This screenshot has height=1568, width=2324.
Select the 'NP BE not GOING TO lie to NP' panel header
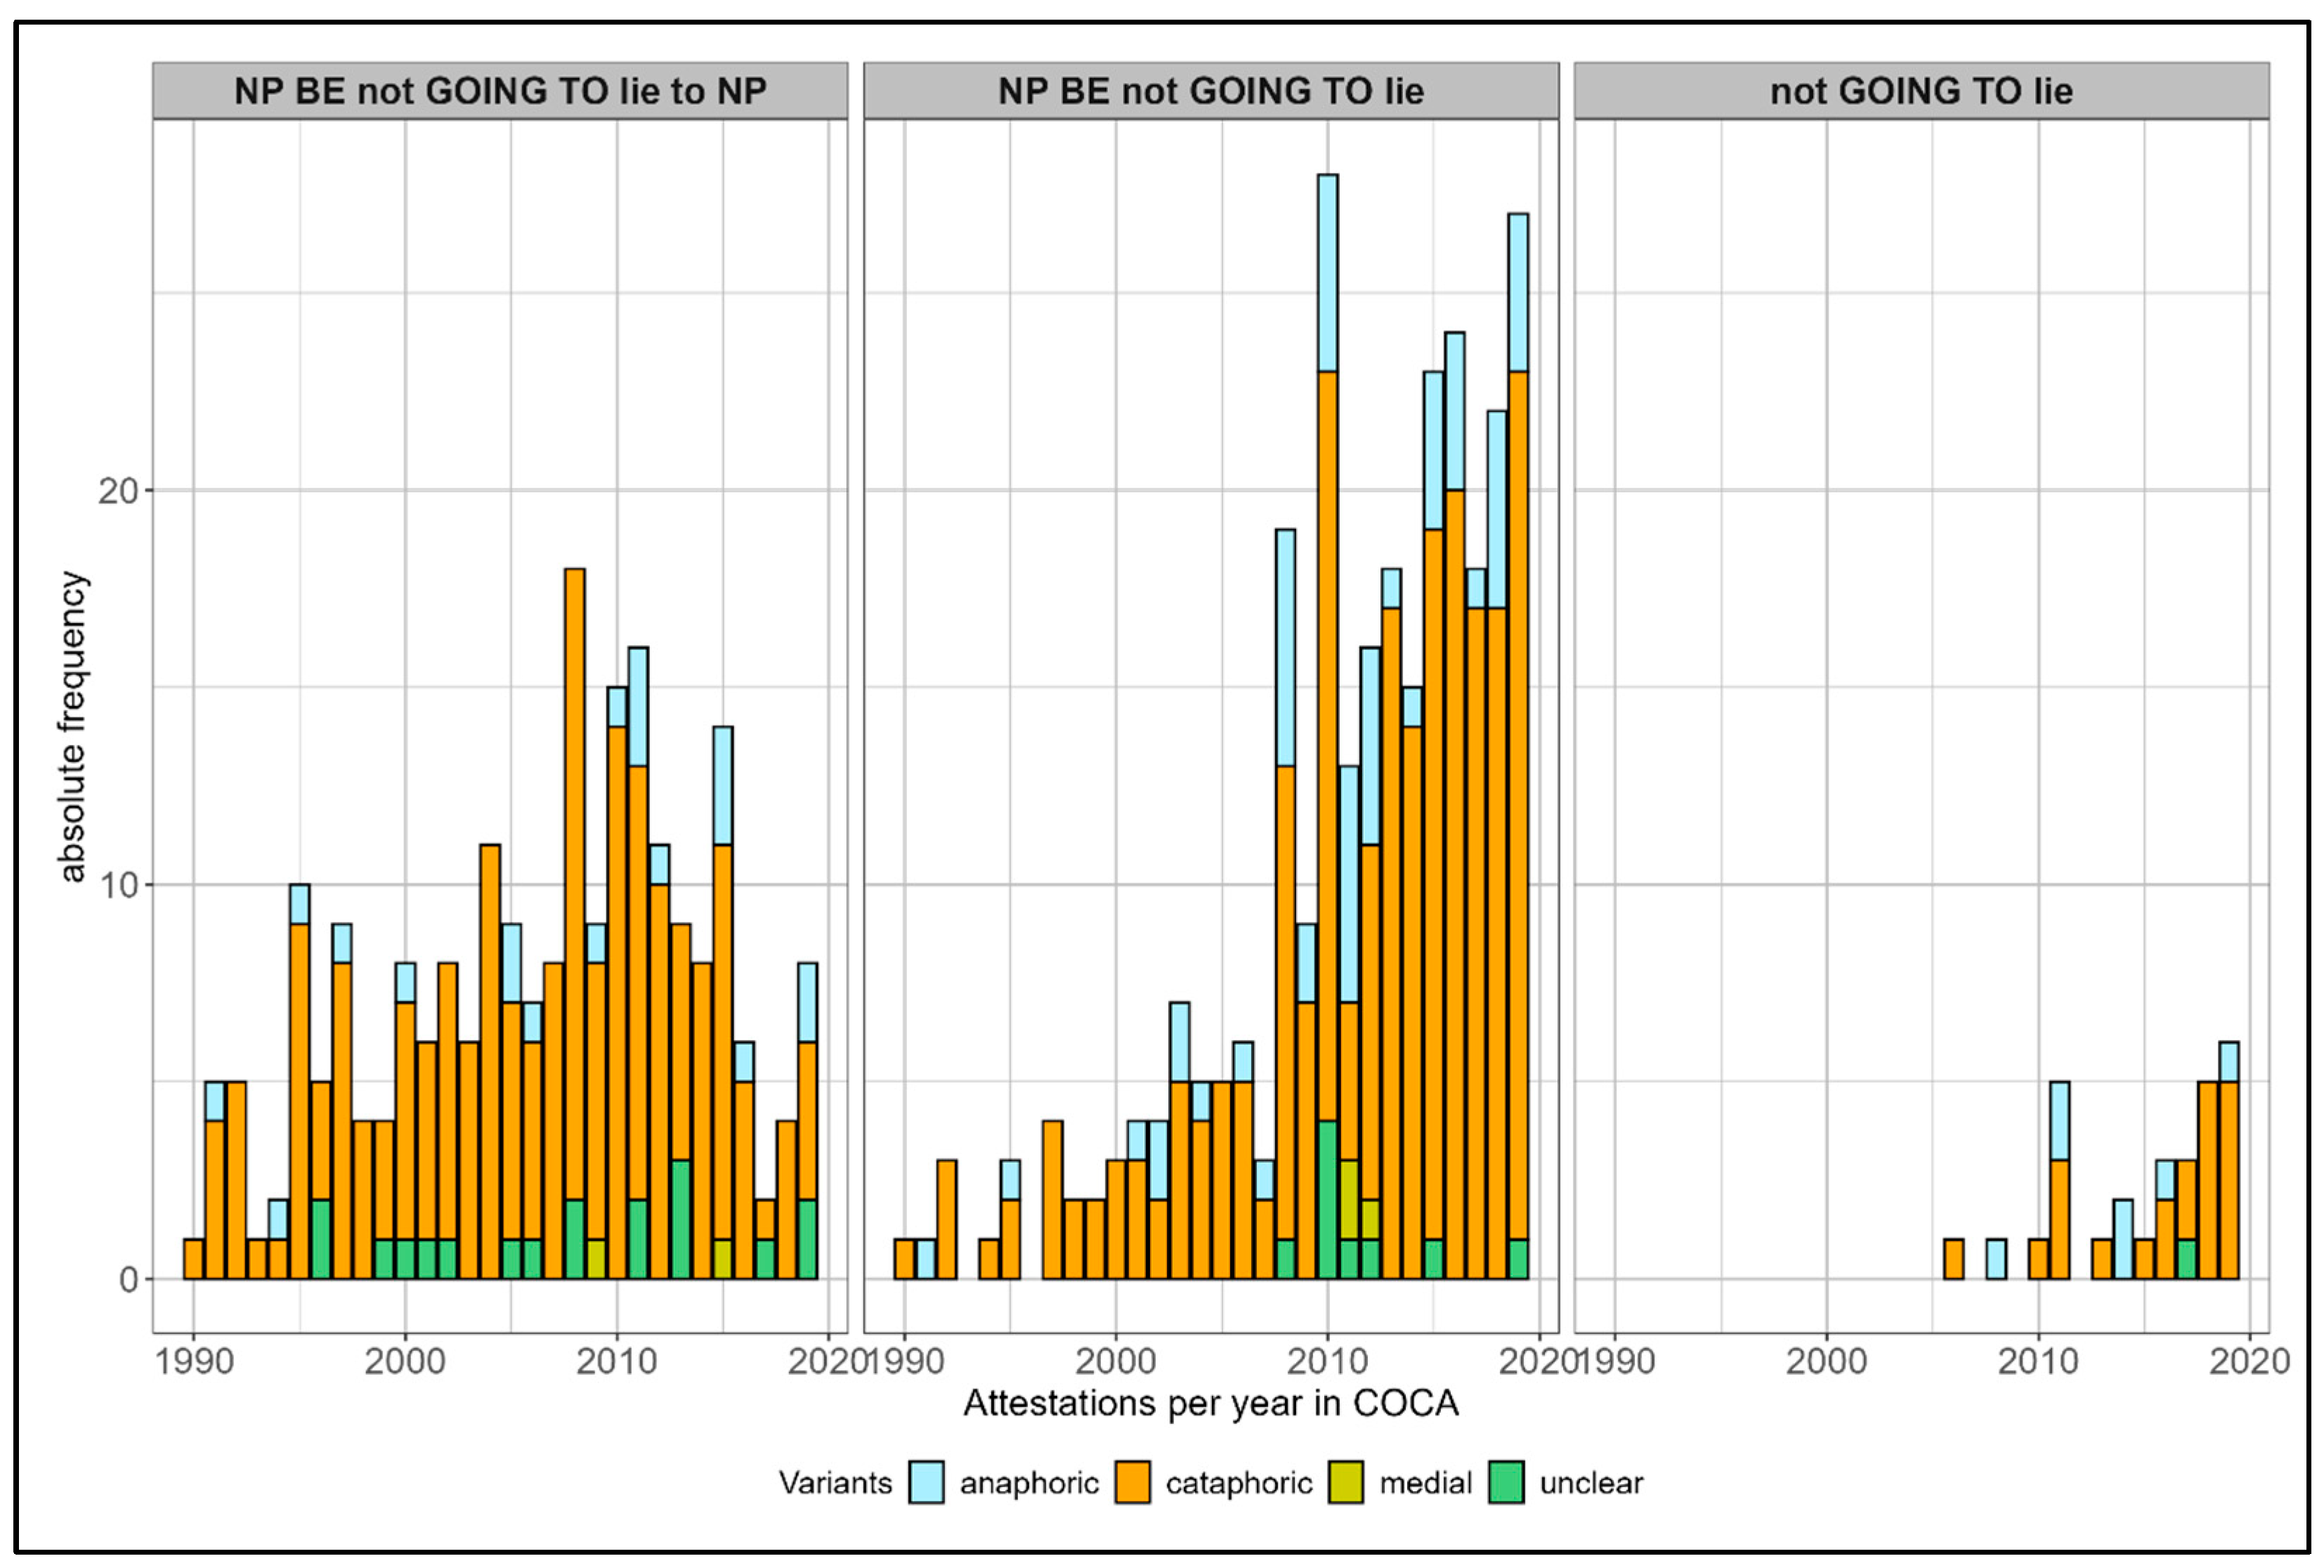click(x=500, y=91)
